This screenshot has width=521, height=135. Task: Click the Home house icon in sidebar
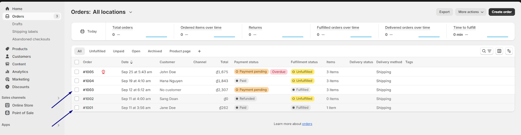7,9
